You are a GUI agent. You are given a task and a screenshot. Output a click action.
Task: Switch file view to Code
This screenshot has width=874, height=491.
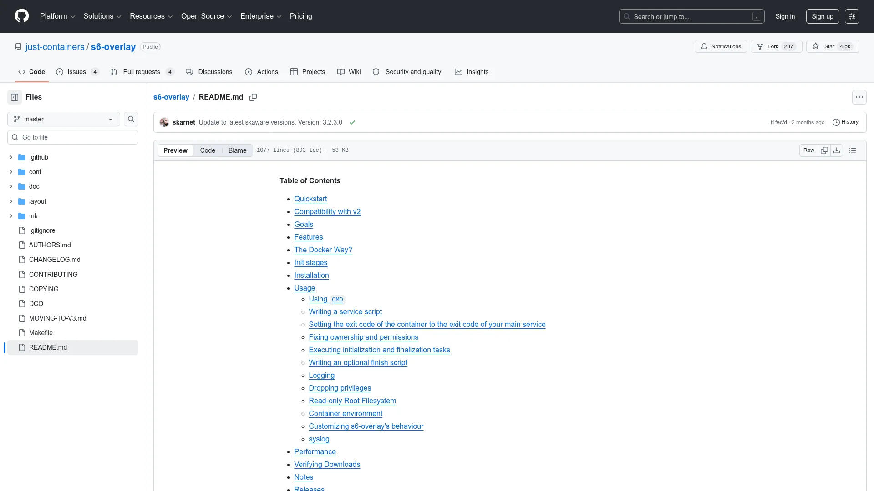(x=208, y=150)
